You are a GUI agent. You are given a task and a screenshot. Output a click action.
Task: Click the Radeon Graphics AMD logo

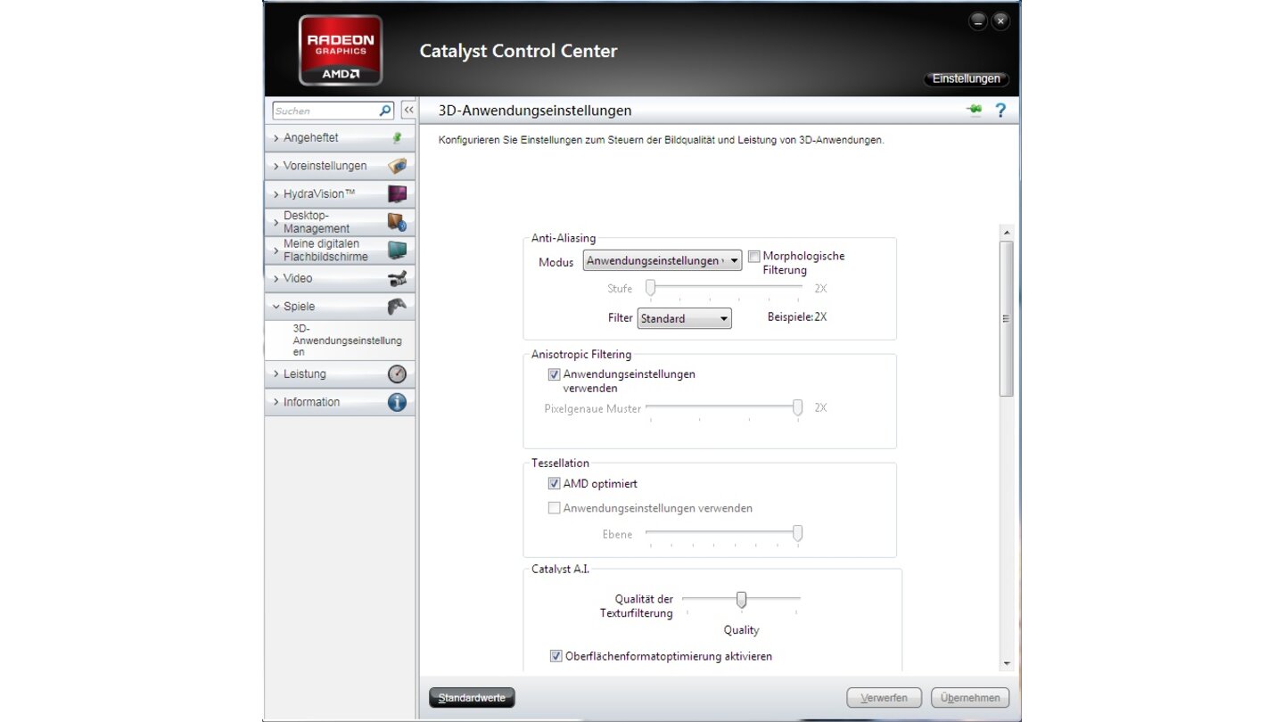click(341, 50)
